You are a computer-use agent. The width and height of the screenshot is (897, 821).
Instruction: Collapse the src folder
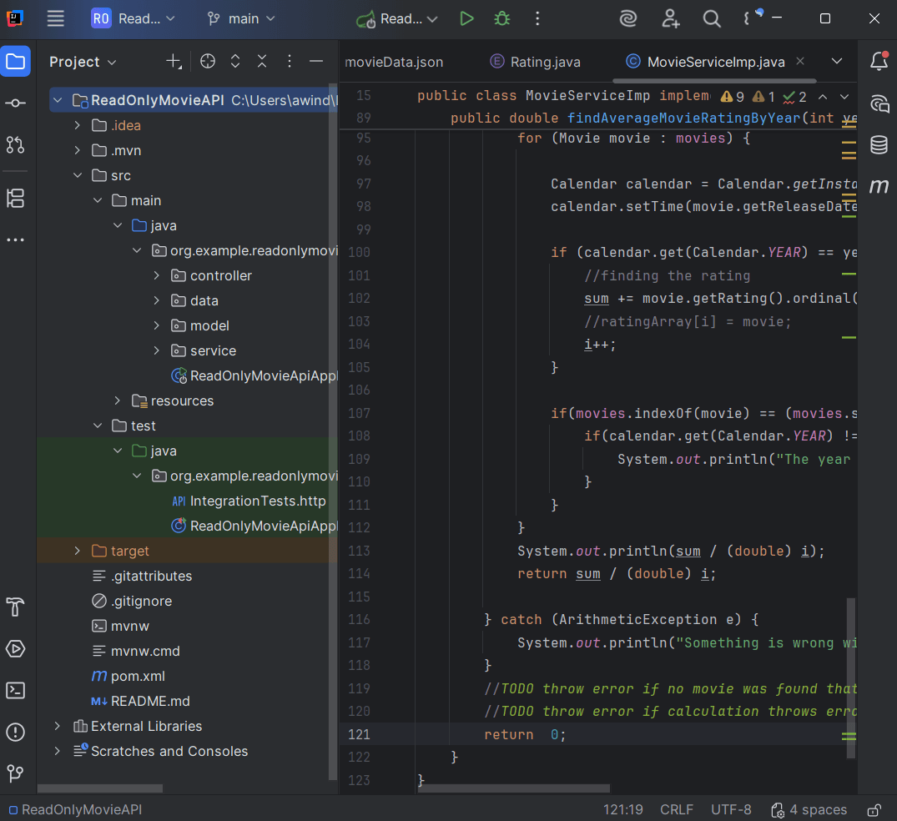78,176
